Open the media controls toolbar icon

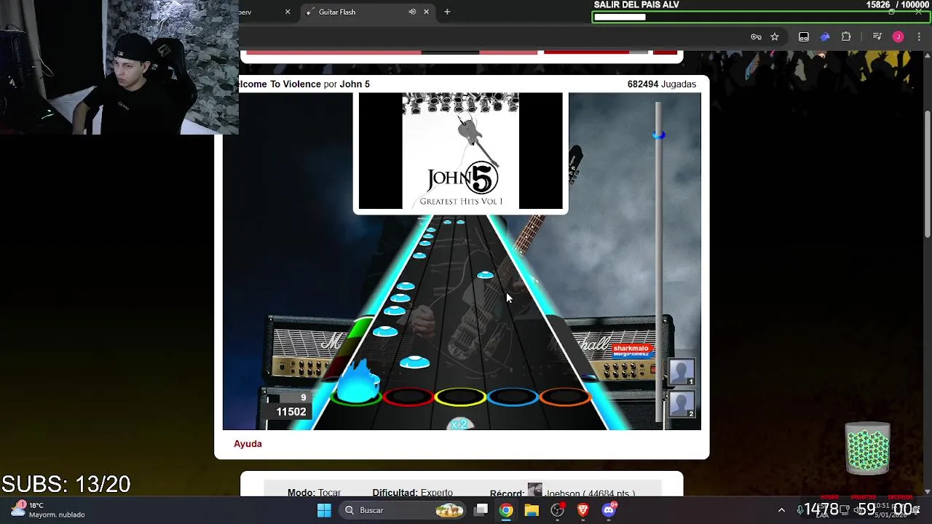coord(877,37)
